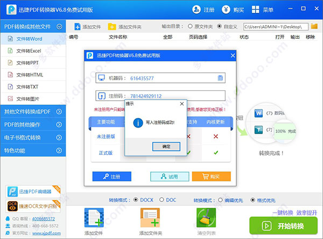Click the blue 注册 button
323x239 pixels.
tap(111, 177)
